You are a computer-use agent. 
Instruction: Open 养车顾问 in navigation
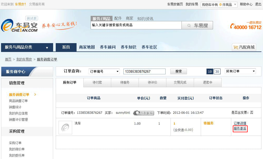click(108, 47)
